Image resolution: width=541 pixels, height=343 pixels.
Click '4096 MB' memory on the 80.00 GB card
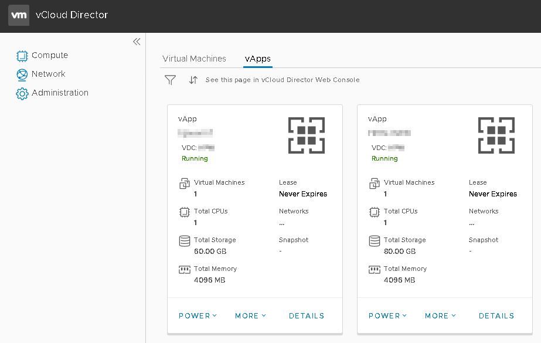pos(399,280)
